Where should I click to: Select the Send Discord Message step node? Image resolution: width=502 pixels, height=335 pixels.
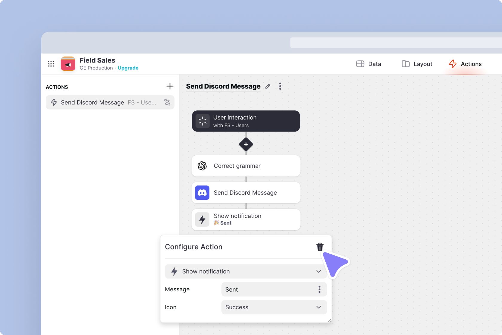(246, 193)
